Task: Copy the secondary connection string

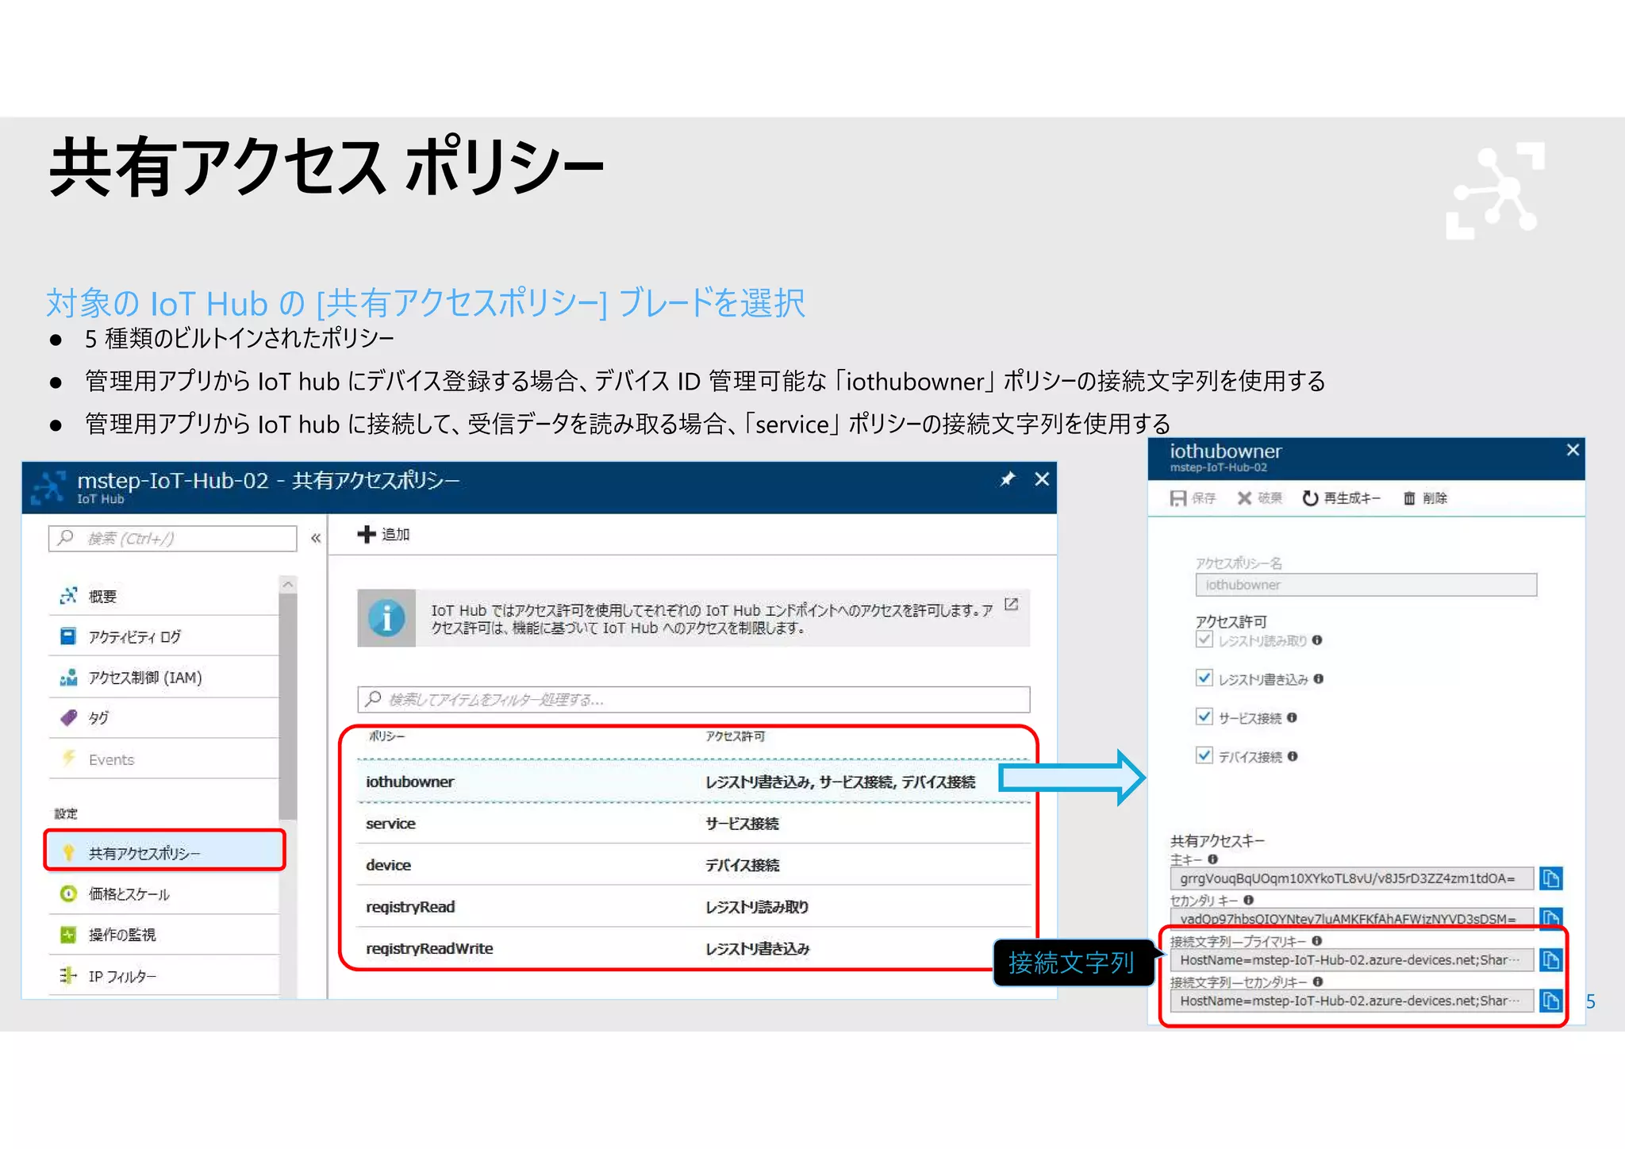Action: (1550, 1001)
